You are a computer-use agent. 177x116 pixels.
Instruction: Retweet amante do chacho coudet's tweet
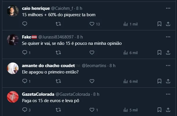58,81
